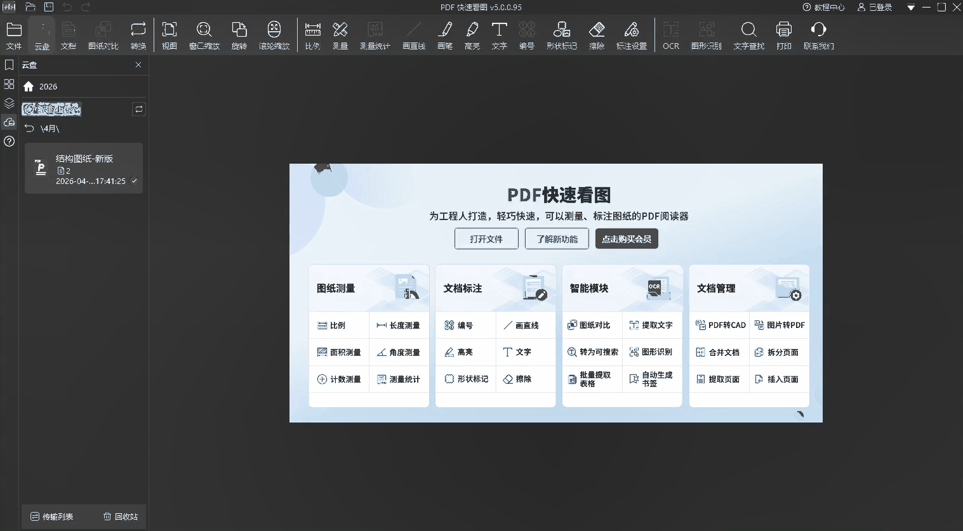
Task: Open 教程中心 tutorial center link
Action: 824,8
